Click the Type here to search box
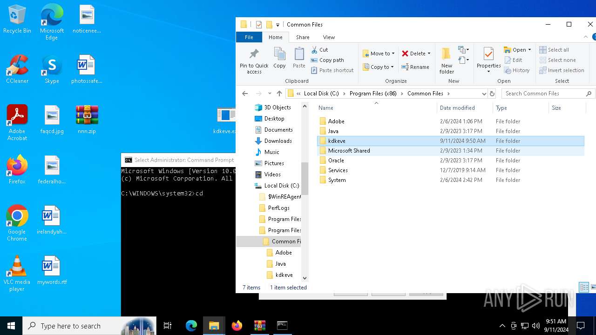The height and width of the screenshot is (335, 596). [89, 326]
